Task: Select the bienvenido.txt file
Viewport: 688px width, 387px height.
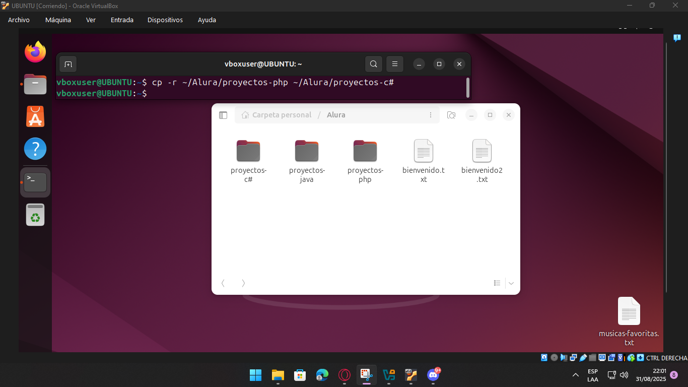Action: pyautogui.click(x=424, y=161)
